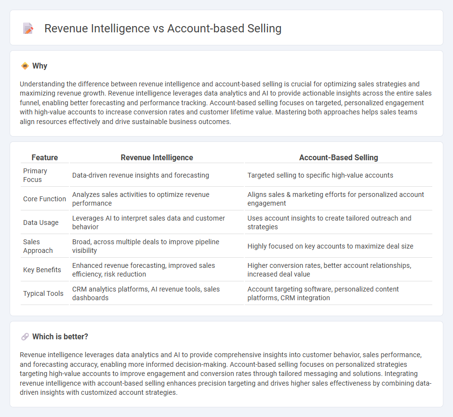Select the Account-Based Selling column header

(339, 157)
